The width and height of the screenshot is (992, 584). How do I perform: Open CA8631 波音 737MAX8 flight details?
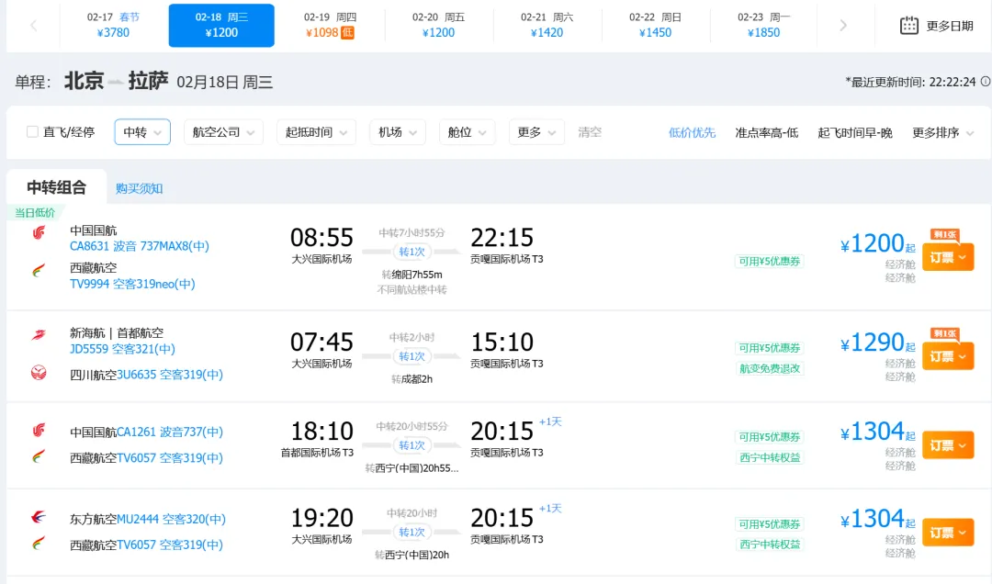coord(140,245)
